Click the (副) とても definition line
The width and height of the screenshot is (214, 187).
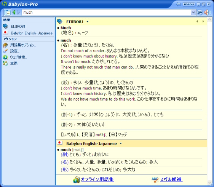click(x=85, y=155)
